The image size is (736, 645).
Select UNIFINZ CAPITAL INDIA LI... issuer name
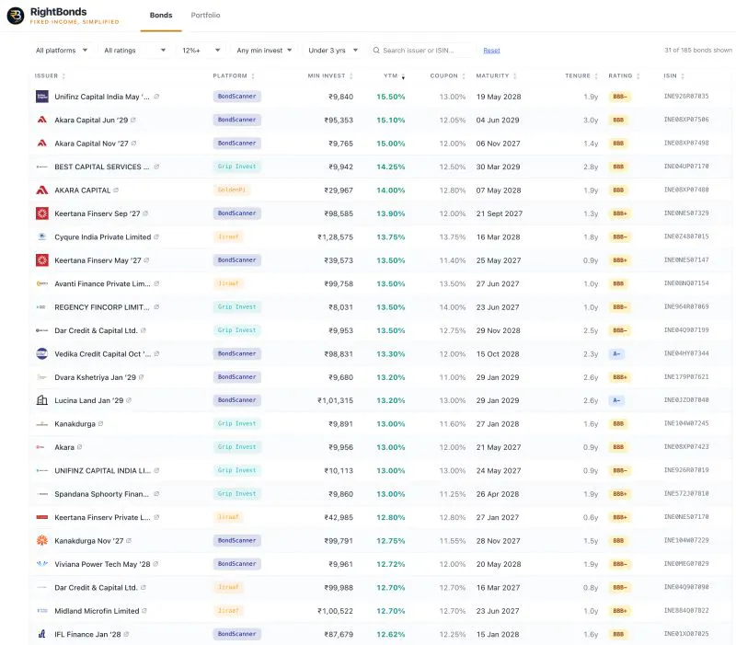coord(103,470)
